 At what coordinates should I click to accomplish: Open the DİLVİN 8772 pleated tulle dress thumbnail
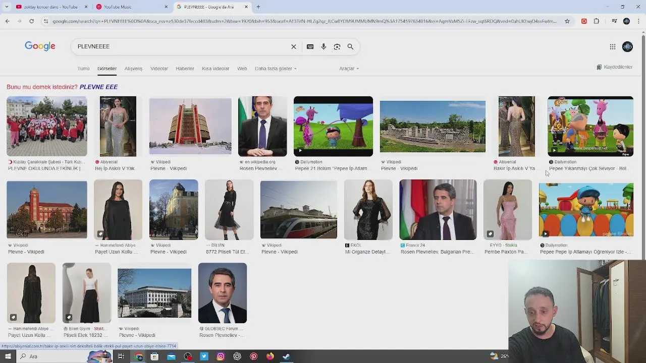click(229, 210)
